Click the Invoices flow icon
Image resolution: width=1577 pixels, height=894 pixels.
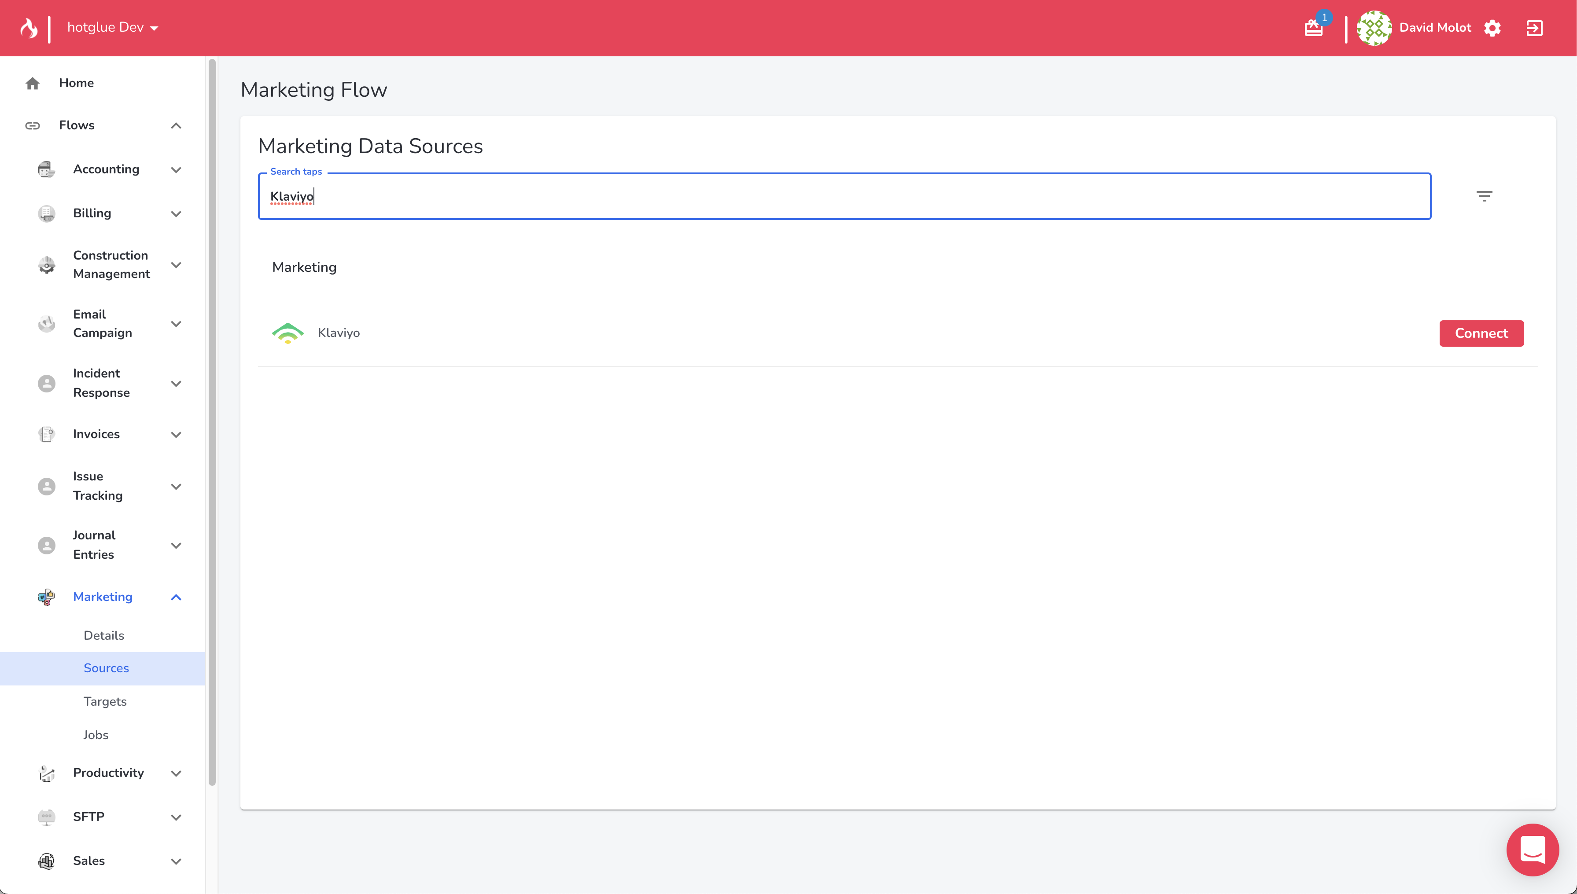tap(46, 434)
